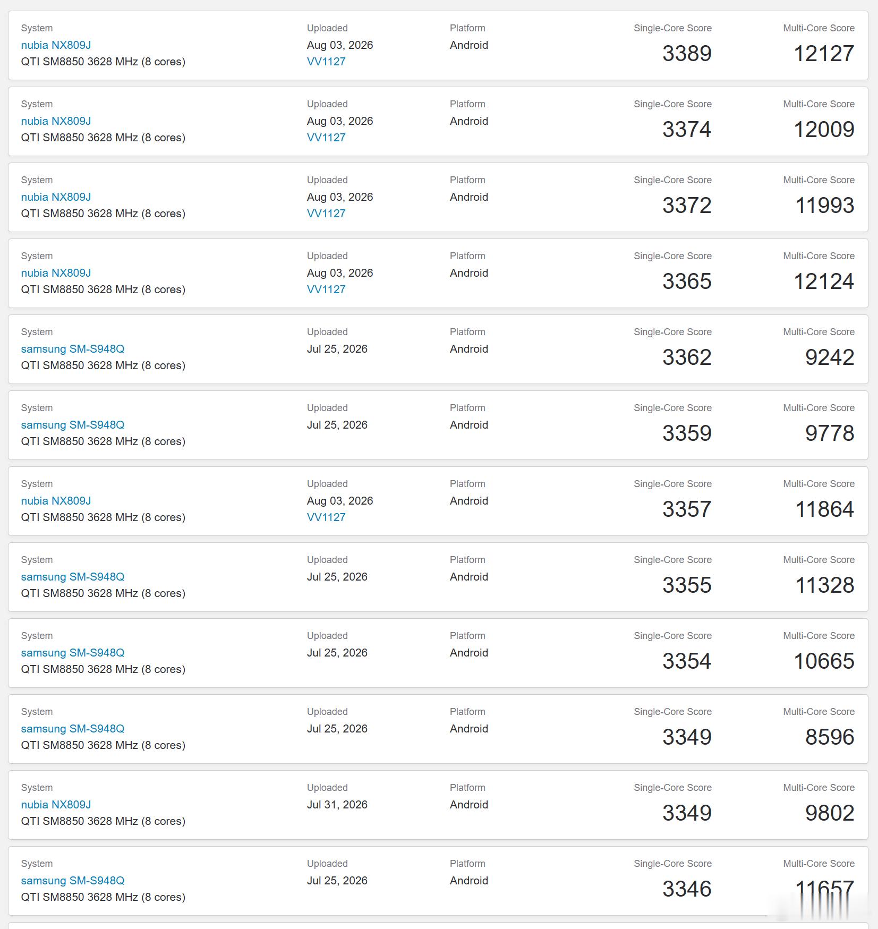Click the 9242 multi-core score value
This screenshot has width=878, height=929.
[830, 357]
